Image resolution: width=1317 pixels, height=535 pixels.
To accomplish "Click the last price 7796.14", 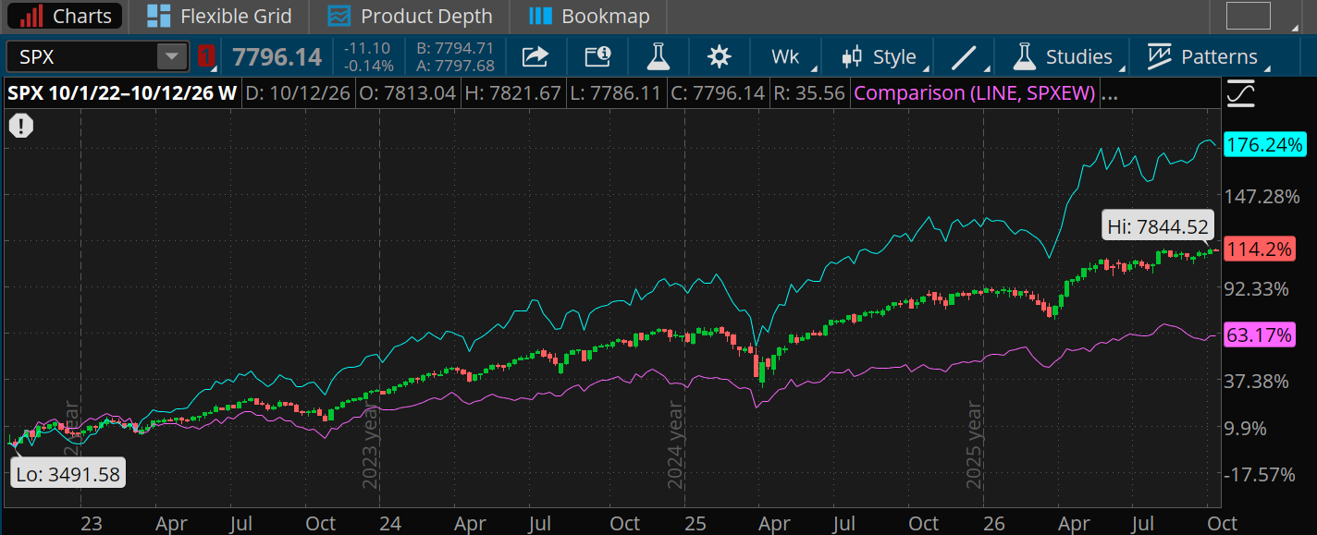I will click(x=277, y=57).
